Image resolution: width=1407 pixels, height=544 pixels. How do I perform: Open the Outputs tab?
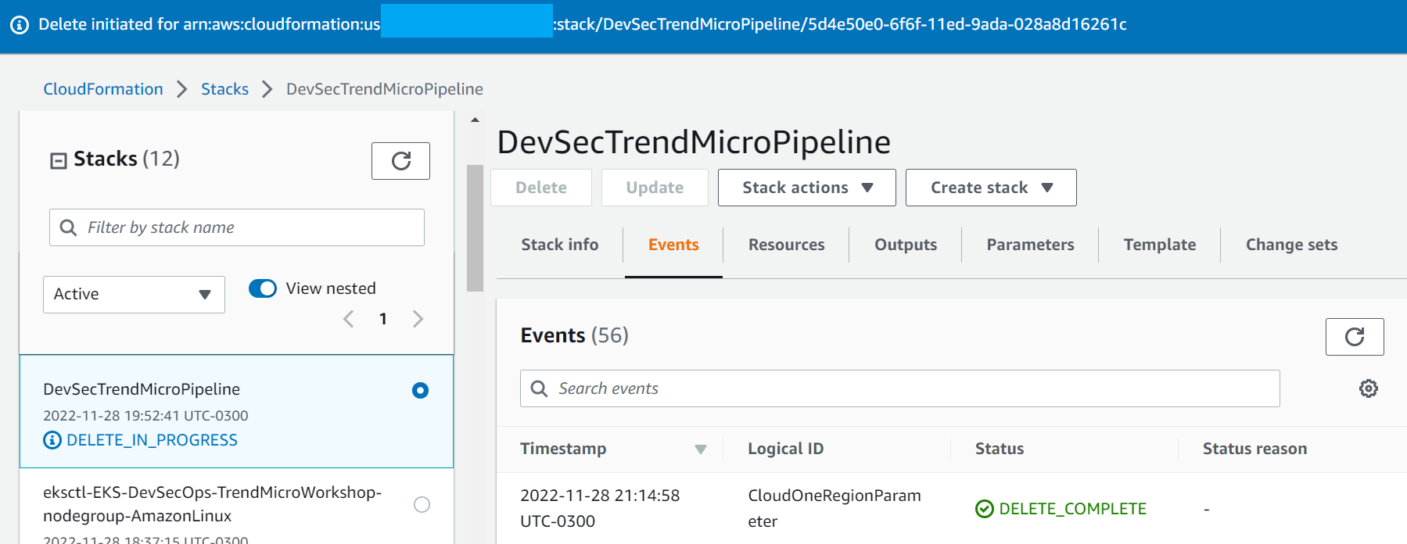[x=906, y=245]
